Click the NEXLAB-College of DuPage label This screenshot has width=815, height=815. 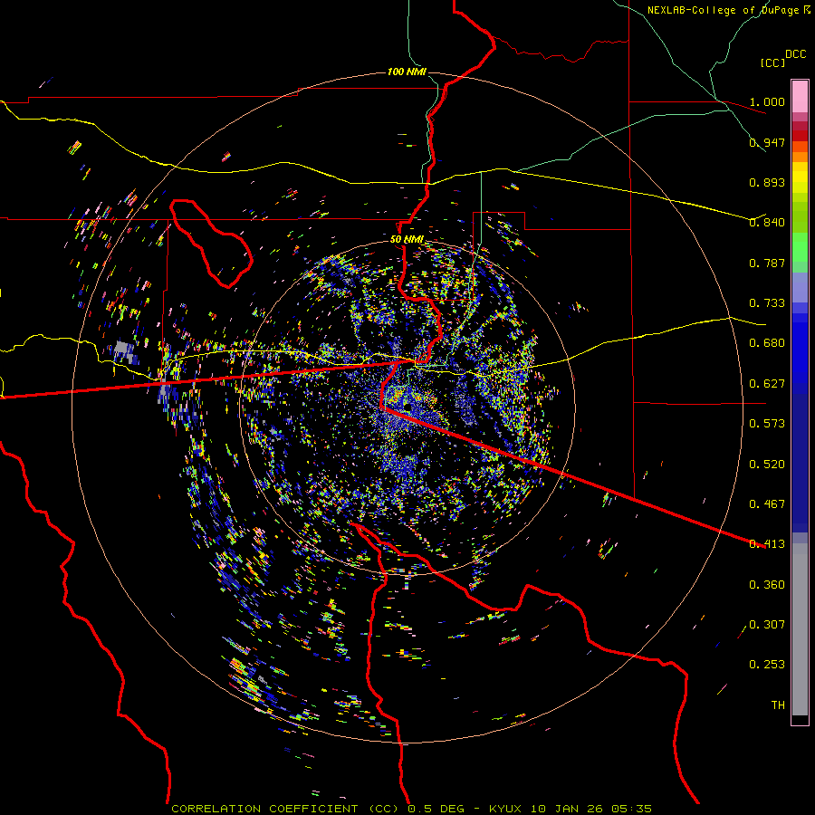tap(724, 10)
